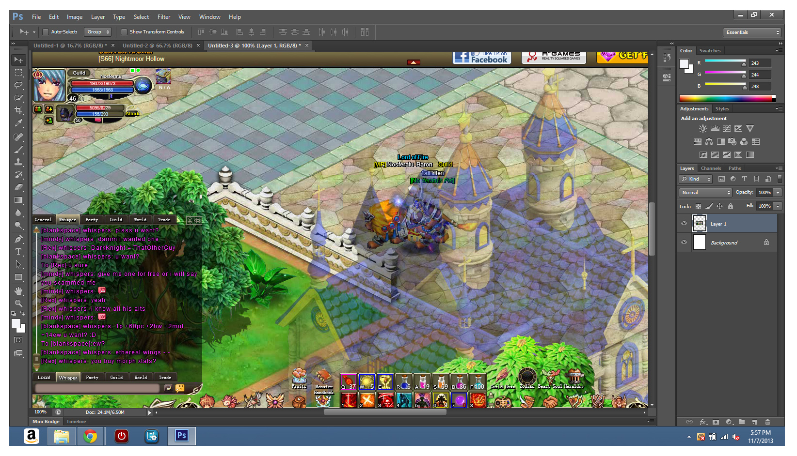The width and height of the screenshot is (797, 456).
Task: Select the Pen tool
Action: point(18,239)
